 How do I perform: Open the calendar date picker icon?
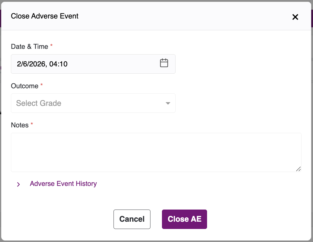[164, 63]
